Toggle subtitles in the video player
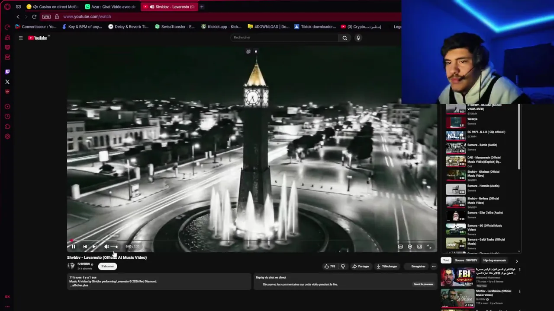The height and width of the screenshot is (311, 554). click(400, 247)
